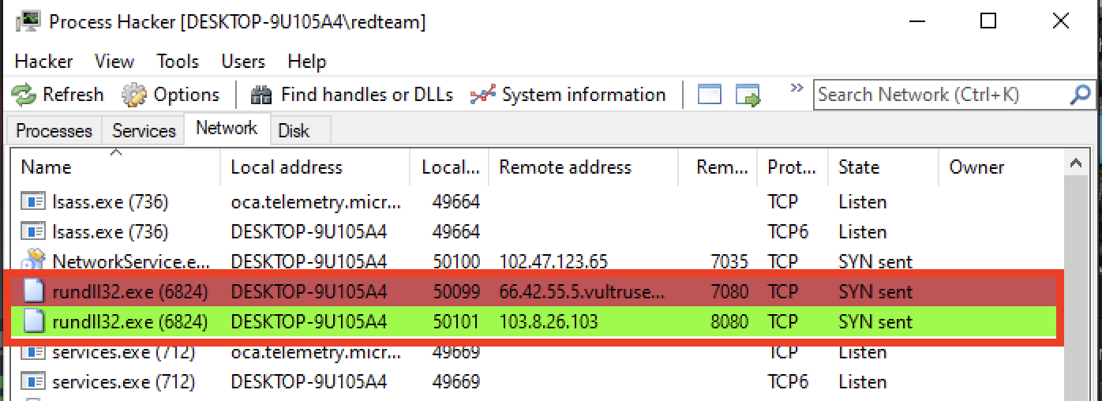Open the Options toolbar button
This screenshot has width=1102, height=401.
(171, 95)
